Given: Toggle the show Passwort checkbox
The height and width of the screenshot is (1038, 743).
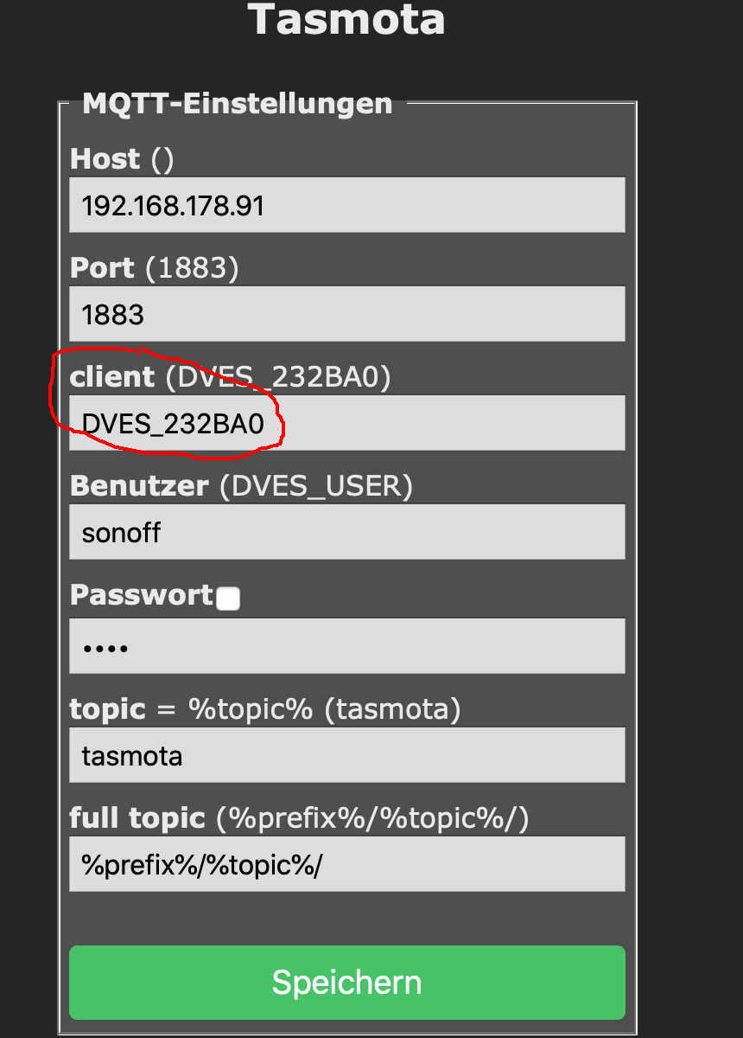Looking at the screenshot, I should 228,599.
